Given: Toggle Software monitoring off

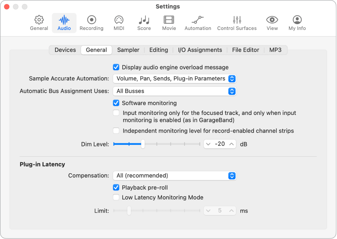Looking at the screenshot, I should click(x=116, y=103).
